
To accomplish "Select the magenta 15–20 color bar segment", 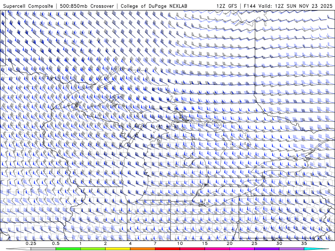I will tap(217, 249).
